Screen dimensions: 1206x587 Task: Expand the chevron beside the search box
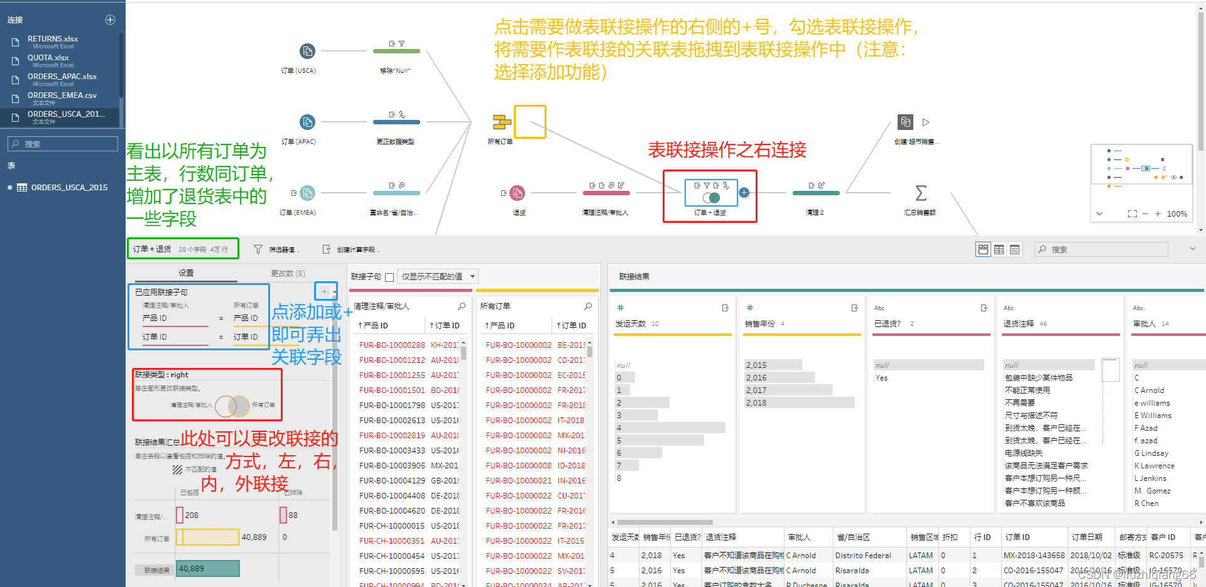(1192, 249)
